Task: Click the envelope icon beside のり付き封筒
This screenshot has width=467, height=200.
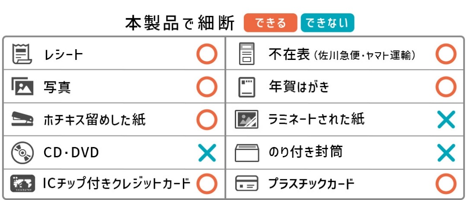Action: point(246,152)
